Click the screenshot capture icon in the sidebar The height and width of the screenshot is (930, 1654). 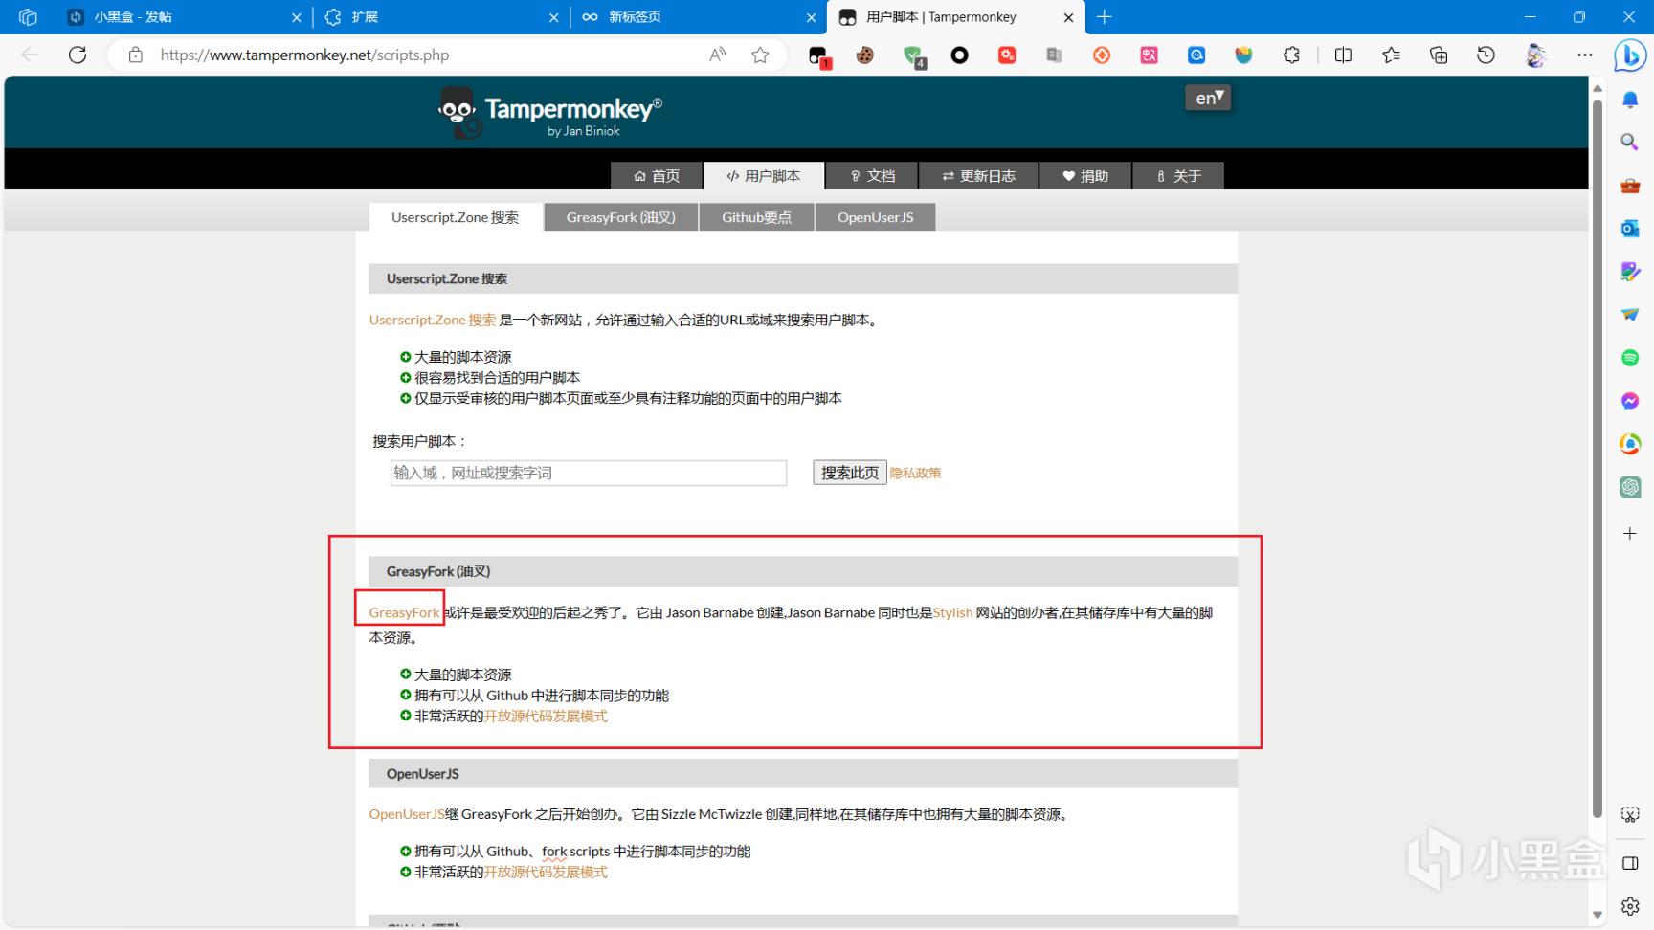click(1630, 814)
